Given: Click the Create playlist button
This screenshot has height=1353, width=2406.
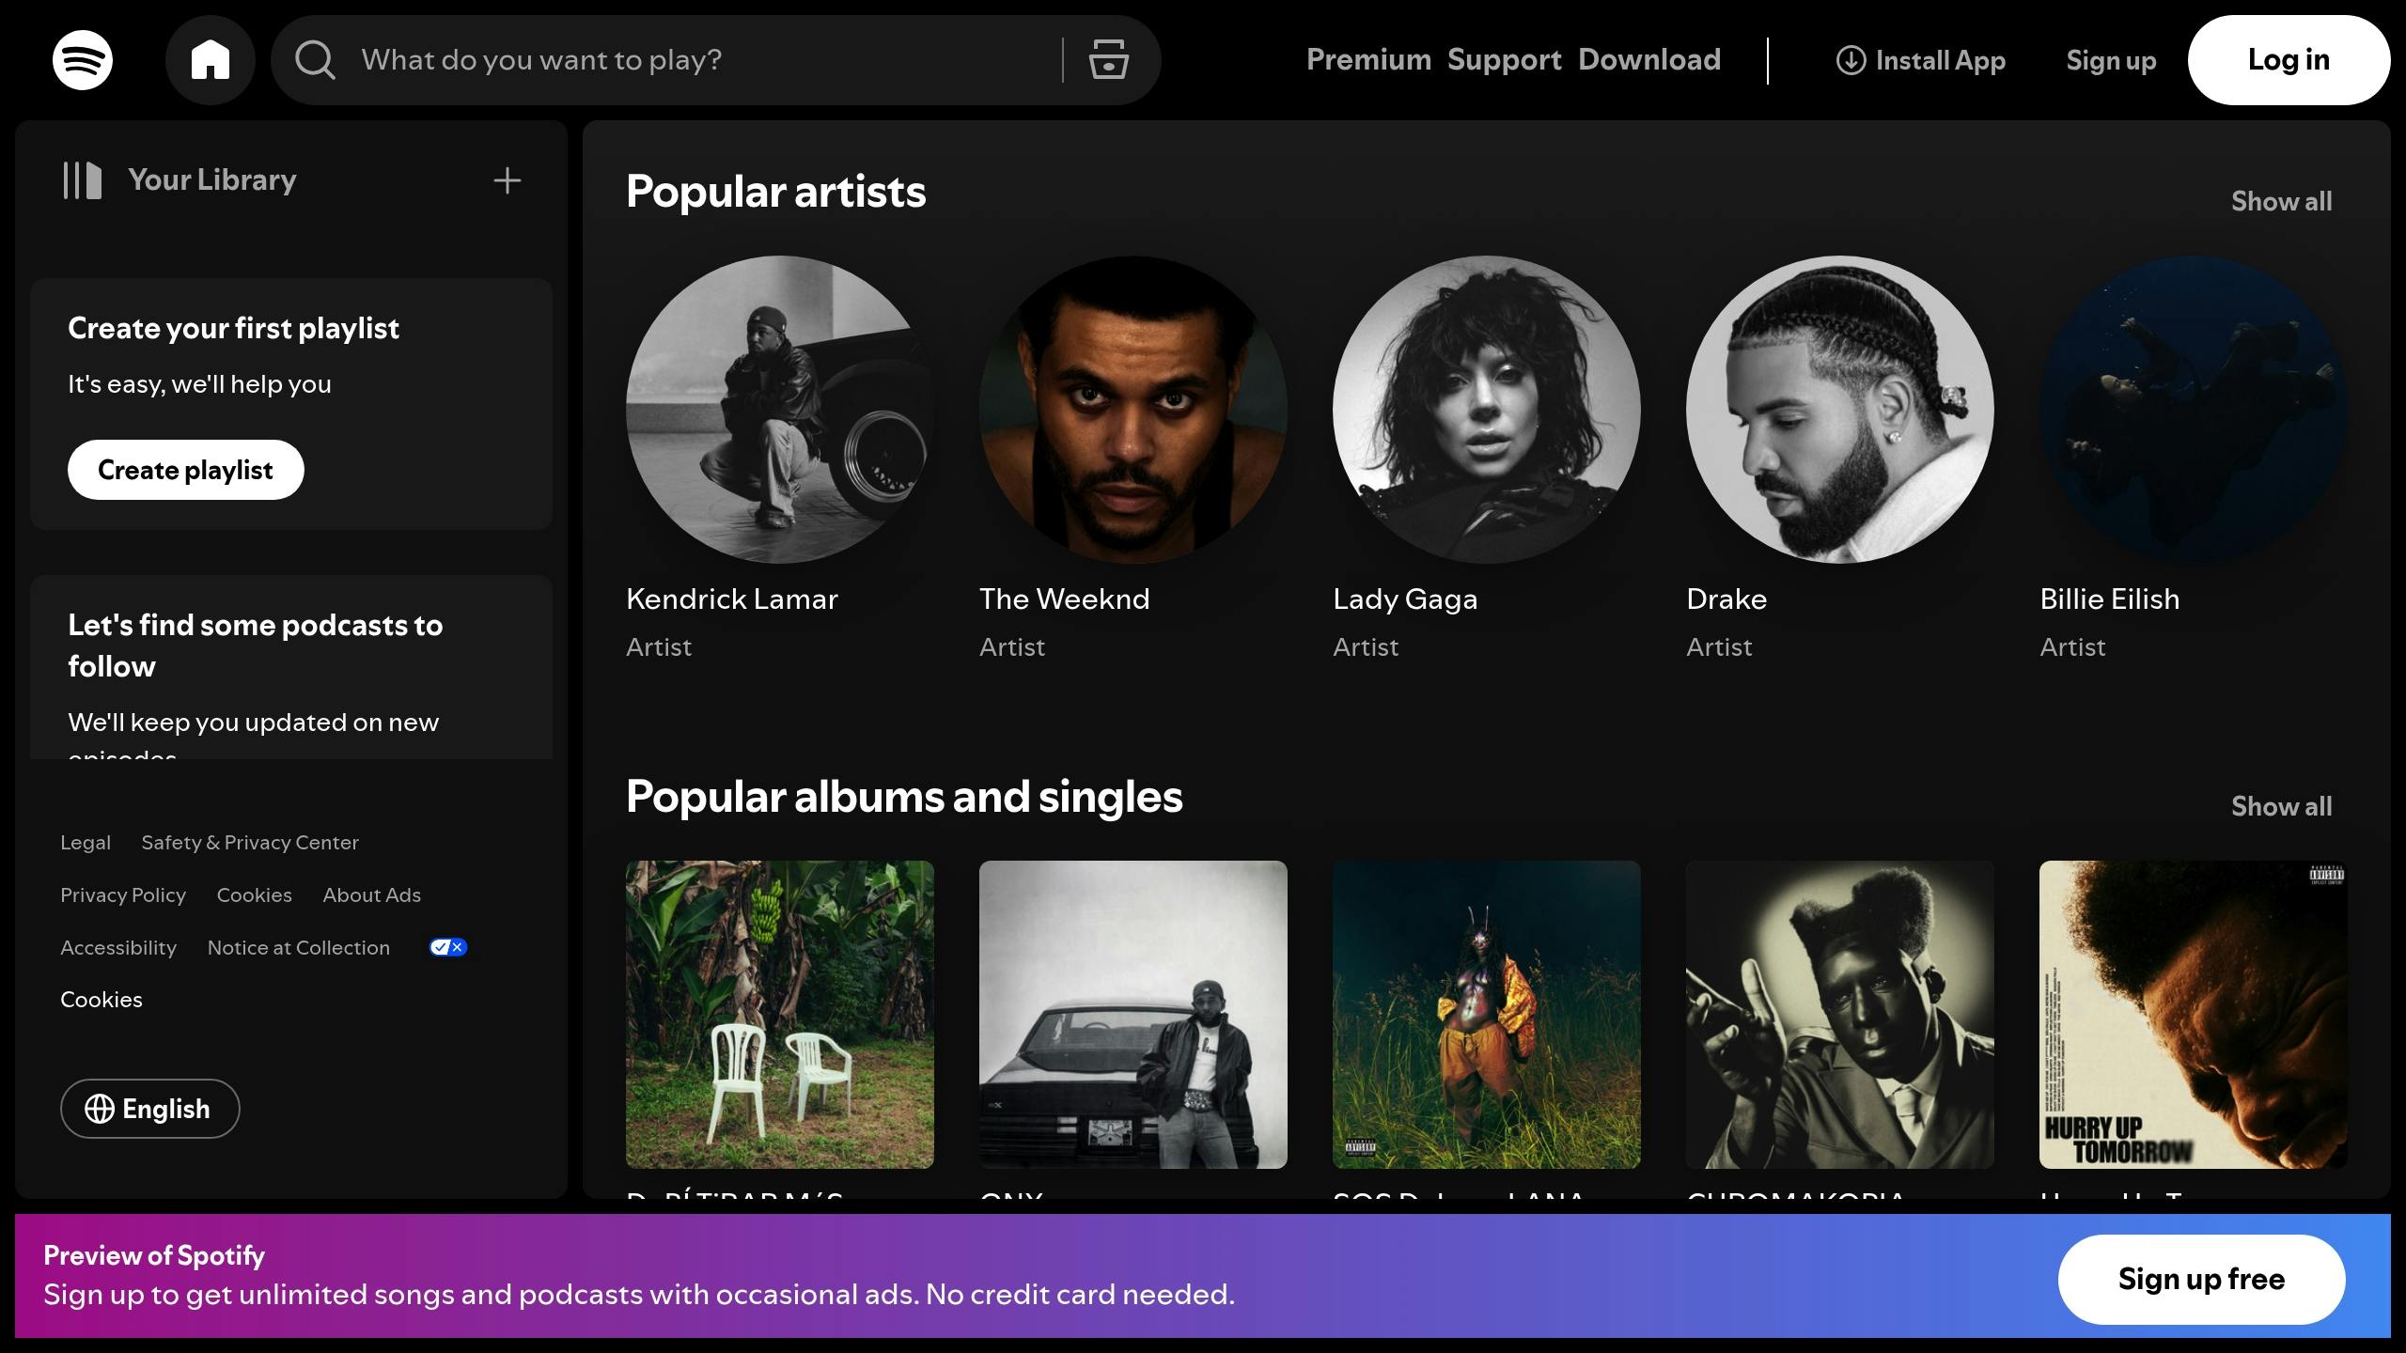Looking at the screenshot, I should [186, 470].
